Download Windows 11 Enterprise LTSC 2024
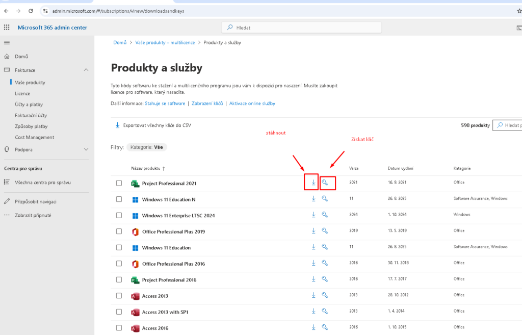Screen dimensions: 522x335 point(314,215)
